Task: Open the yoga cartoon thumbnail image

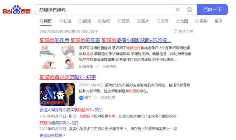Action: pyautogui.click(x=57, y=57)
